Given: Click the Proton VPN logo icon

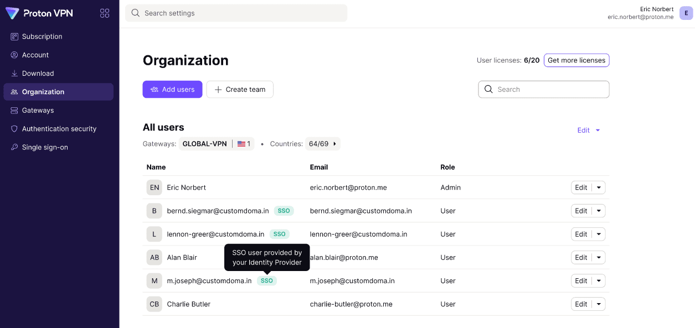Looking at the screenshot, I should coord(12,13).
